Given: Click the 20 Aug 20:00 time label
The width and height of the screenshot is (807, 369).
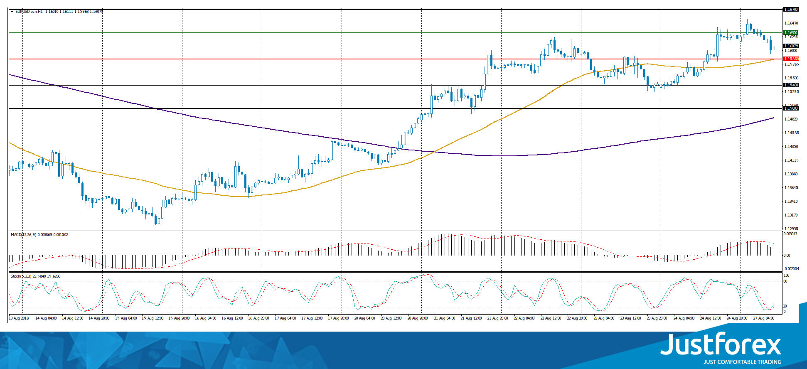Looking at the screenshot, I should [x=418, y=318].
